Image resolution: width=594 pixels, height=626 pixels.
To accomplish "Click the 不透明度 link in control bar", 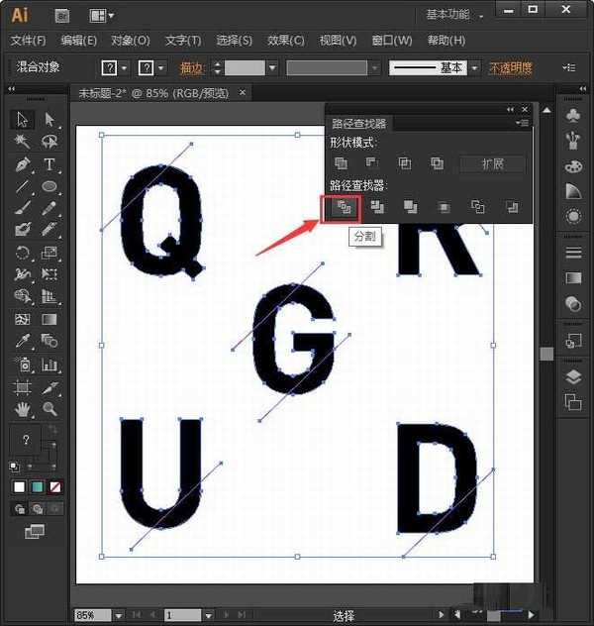I will [x=510, y=67].
